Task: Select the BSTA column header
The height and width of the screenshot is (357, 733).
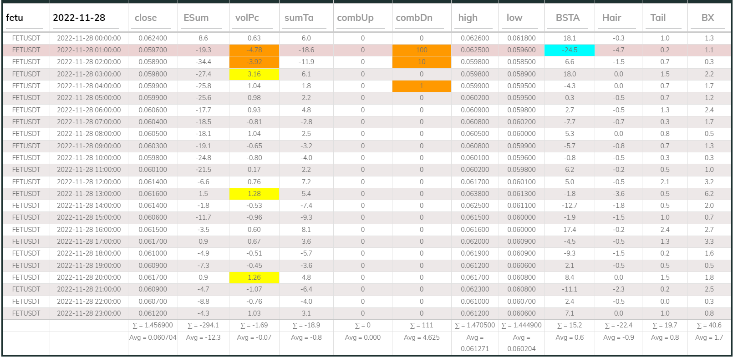Action: pos(568,18)
